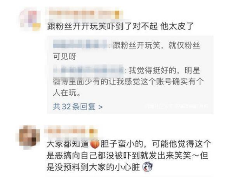Viewport: 242px width, 177px height.
Task: Click the chevron arrow after 共32条回复
Action: 100,107
